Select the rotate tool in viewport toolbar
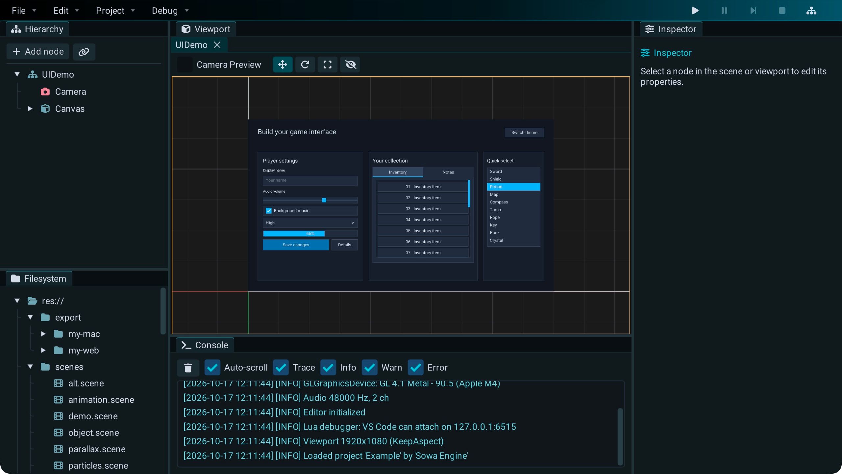842x474 pixels. coord(305,64)
